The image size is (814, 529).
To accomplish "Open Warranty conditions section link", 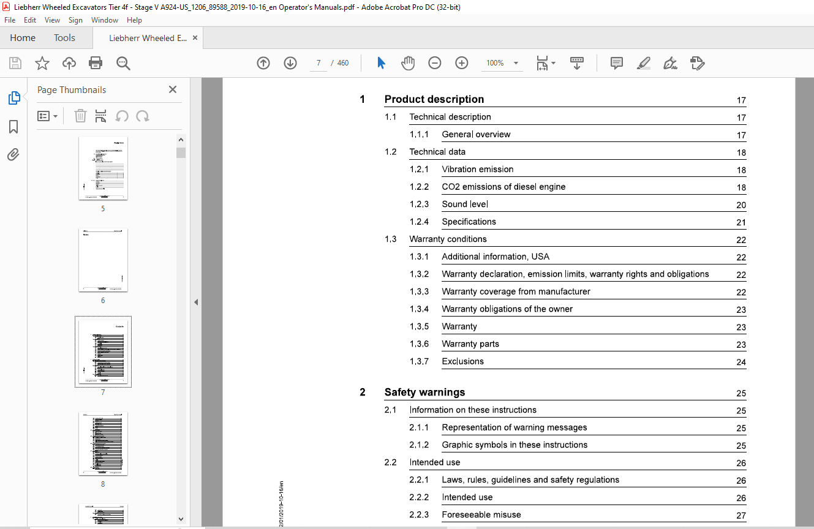I will point(448,239).
